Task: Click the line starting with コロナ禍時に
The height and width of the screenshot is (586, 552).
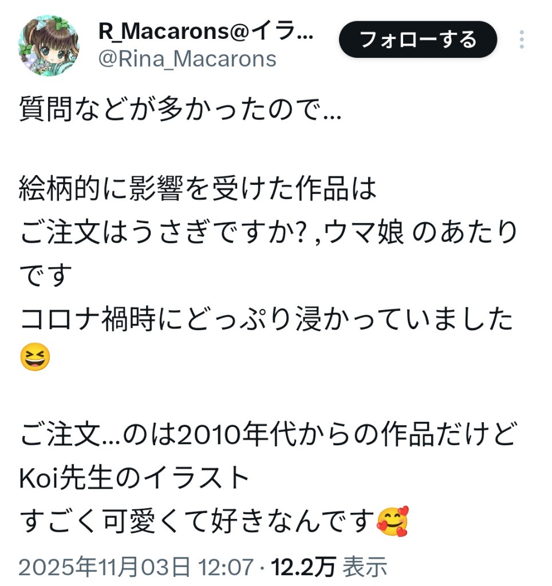Action: click(266, 319)
